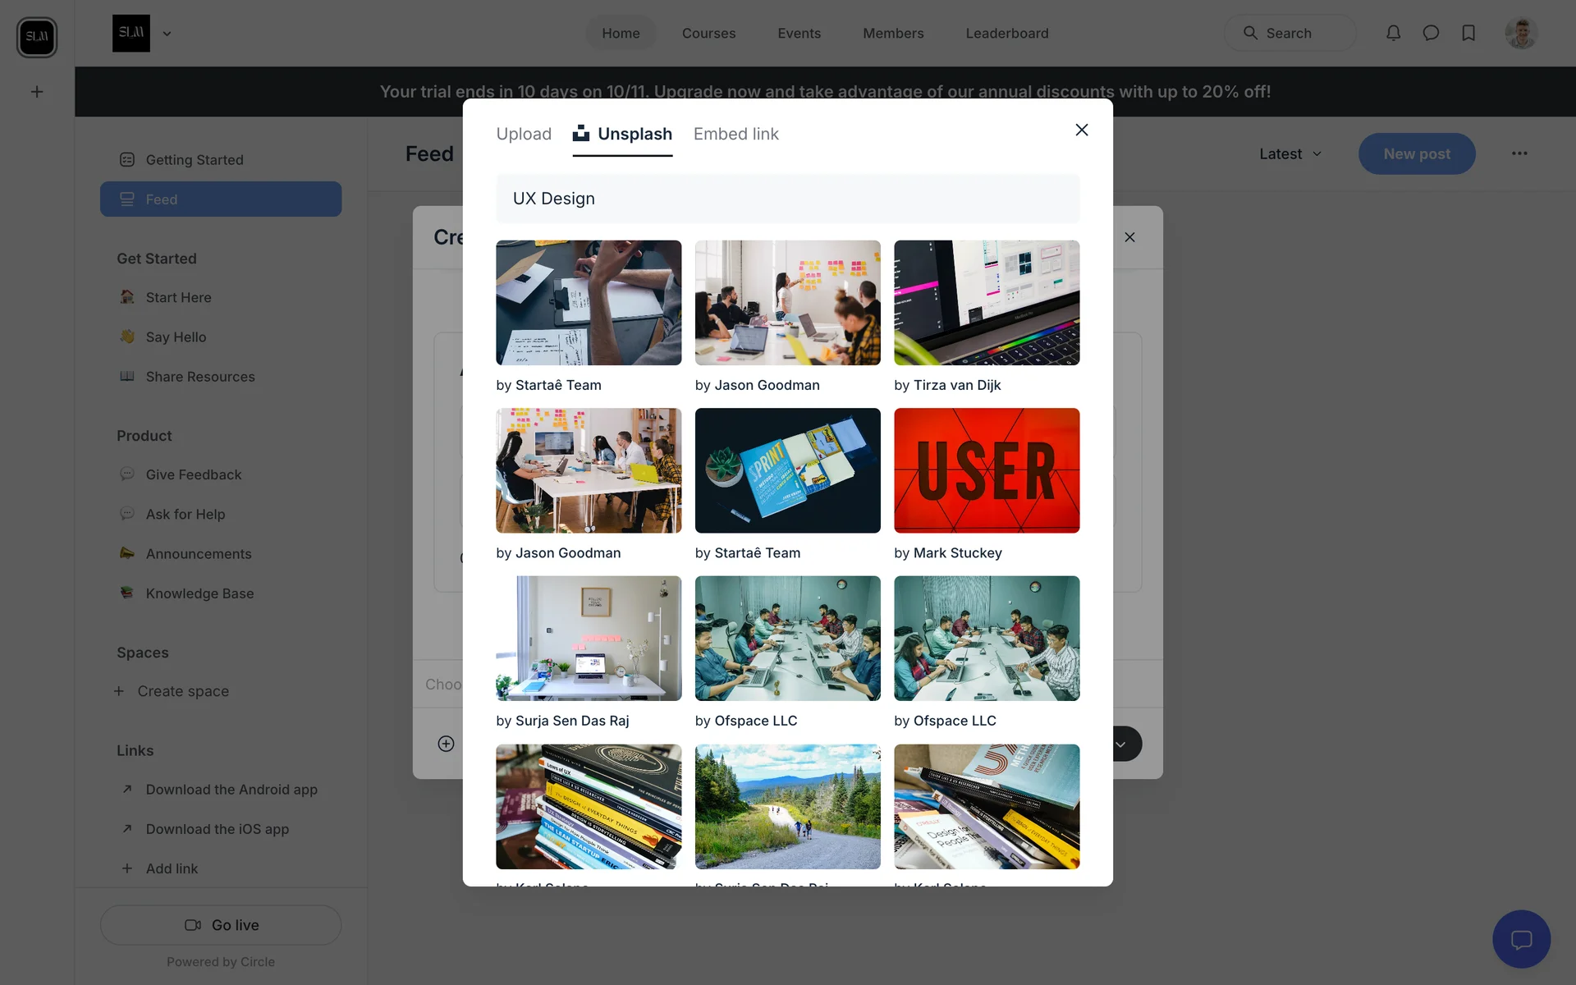Switch to the Upload tab
The image size is (1576, 985).
click(x=524, y=134)
